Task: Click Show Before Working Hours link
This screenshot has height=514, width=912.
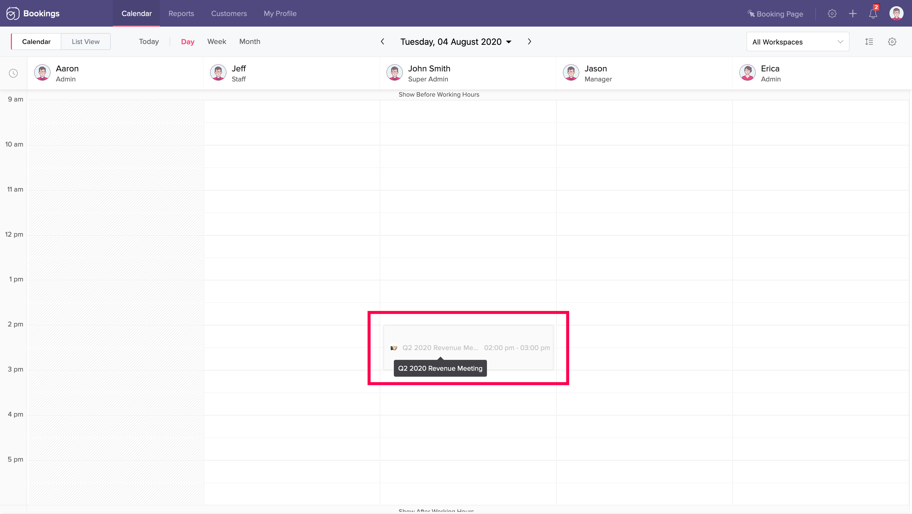Action: click(439, 94)
